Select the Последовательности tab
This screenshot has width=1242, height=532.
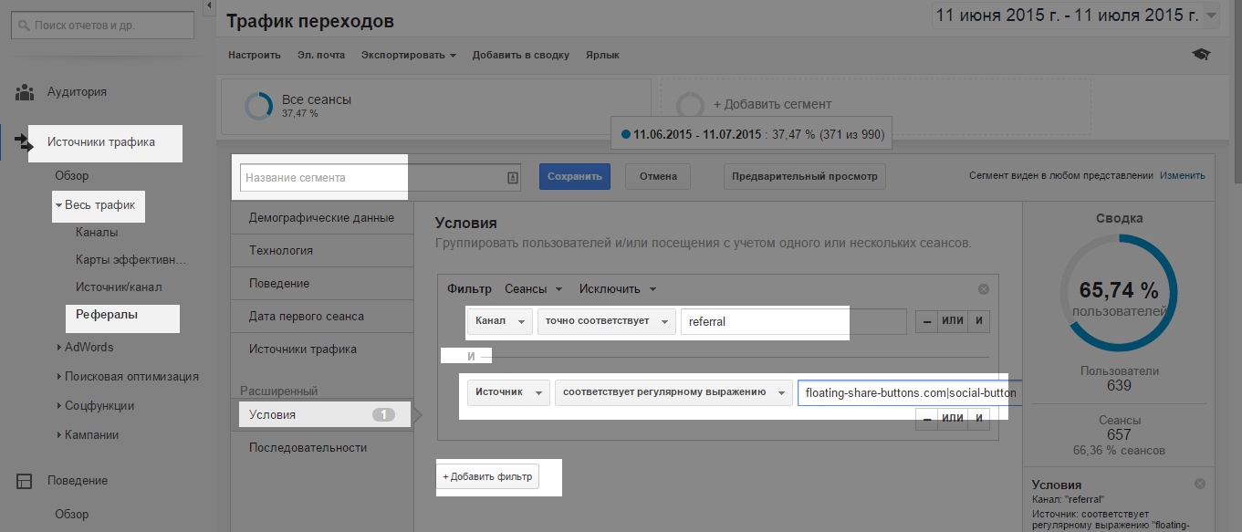pyautogui.click(x=308, y=448)
